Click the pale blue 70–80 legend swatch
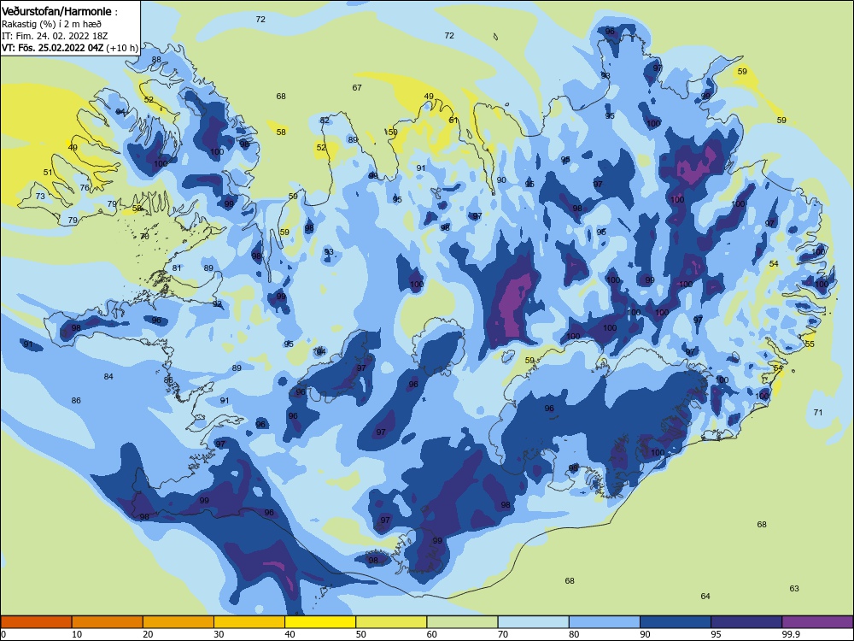 pos(533,622)
